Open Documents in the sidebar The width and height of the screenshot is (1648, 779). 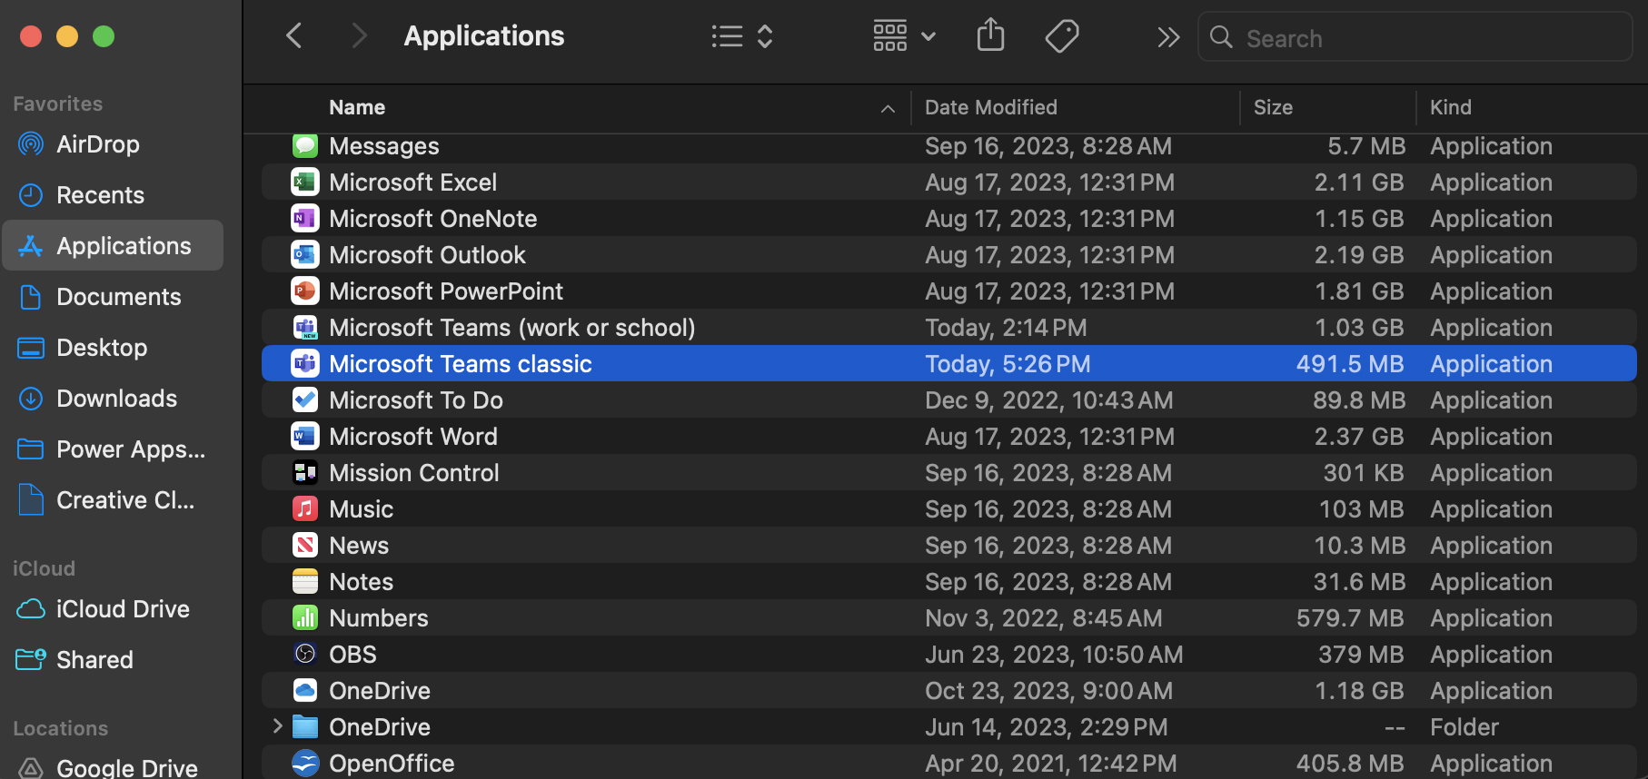[x=113, y=297]
